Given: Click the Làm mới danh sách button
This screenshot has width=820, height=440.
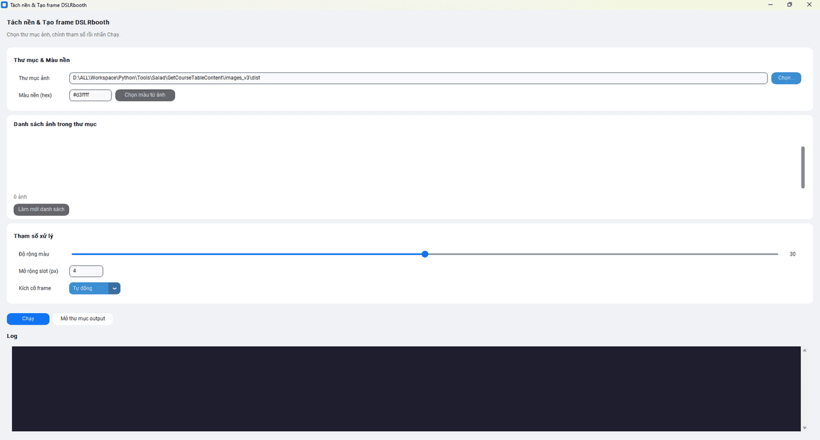Looking at the screenshot, I should (42, 209).
